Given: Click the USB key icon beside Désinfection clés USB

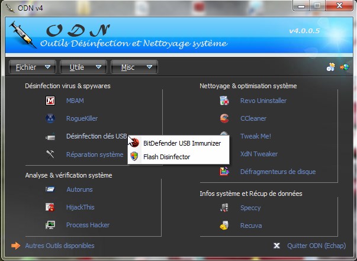Looking at the screenshot, I should click(x=50, y=137).
